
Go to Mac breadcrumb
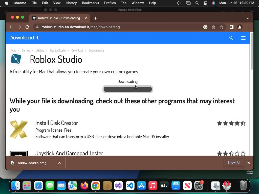[x=14, y=51]
